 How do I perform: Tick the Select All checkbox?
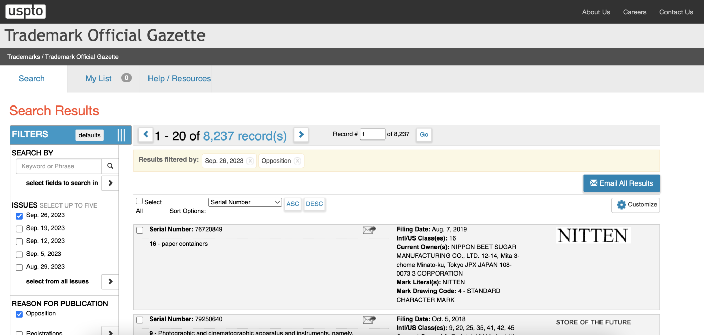pos(139,201)
